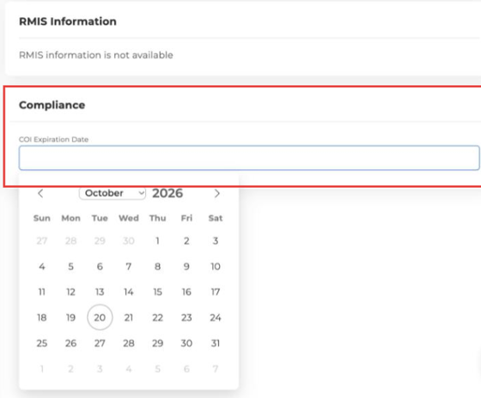481x398 pixels.
Task: Select October 23 in the calendar
Action: coord(186,317)
